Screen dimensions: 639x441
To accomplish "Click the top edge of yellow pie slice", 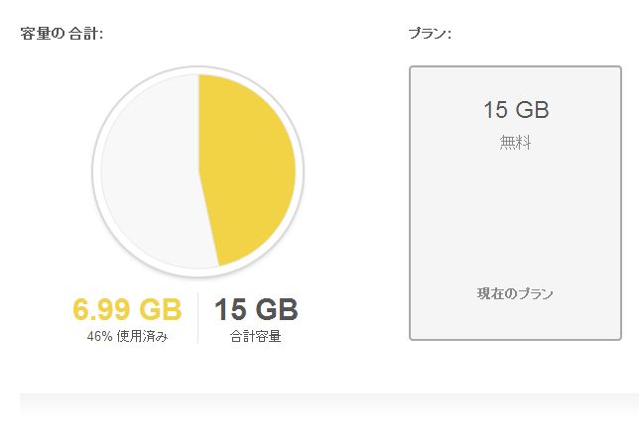I will tap(200, 77).
